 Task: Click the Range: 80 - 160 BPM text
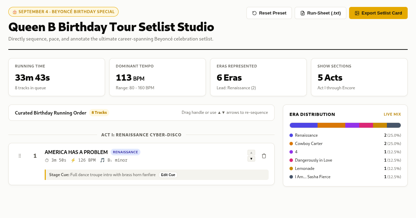135,88
